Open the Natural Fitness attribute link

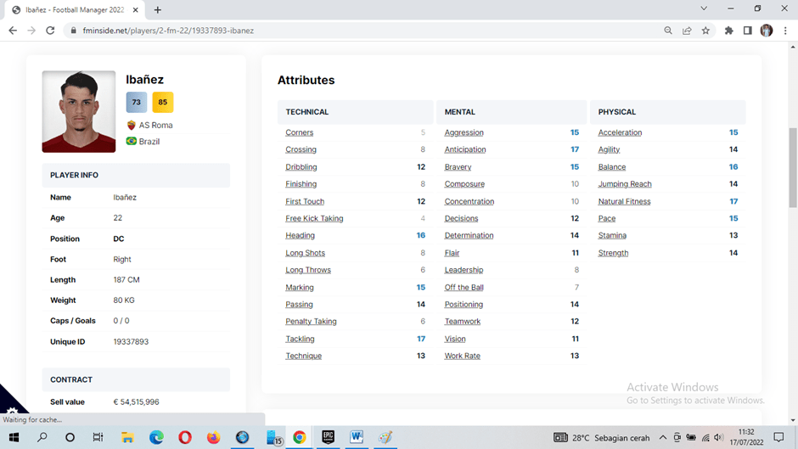point(624,201)
